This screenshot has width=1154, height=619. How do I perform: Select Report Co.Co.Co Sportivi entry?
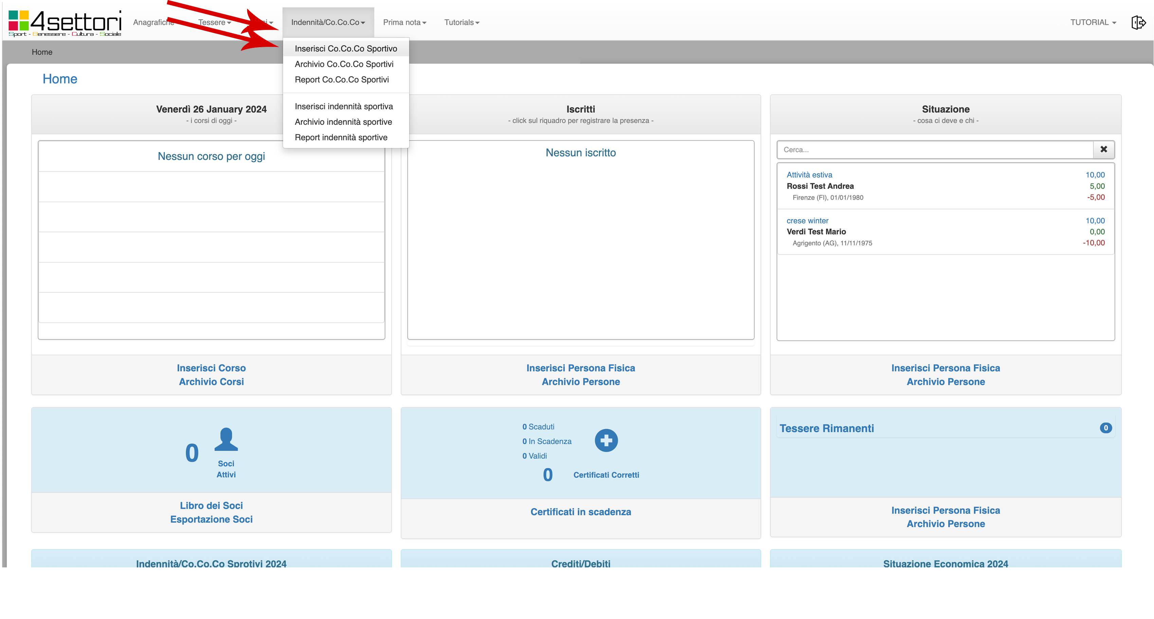coord(341,80)
